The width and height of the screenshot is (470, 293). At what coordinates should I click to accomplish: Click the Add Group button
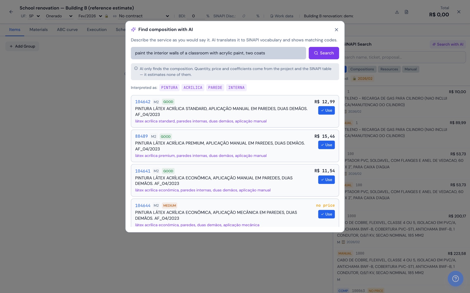22,46
